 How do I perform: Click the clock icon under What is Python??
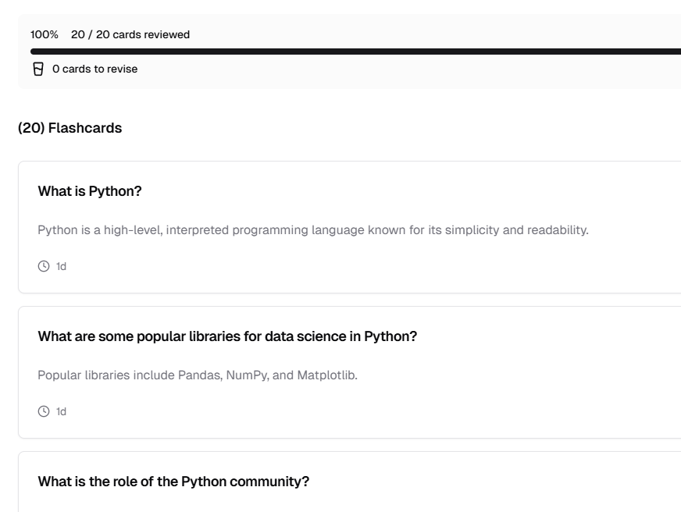click(43, 266)
